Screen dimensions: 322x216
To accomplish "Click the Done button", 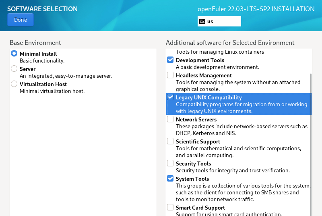I will pos(20,20).
